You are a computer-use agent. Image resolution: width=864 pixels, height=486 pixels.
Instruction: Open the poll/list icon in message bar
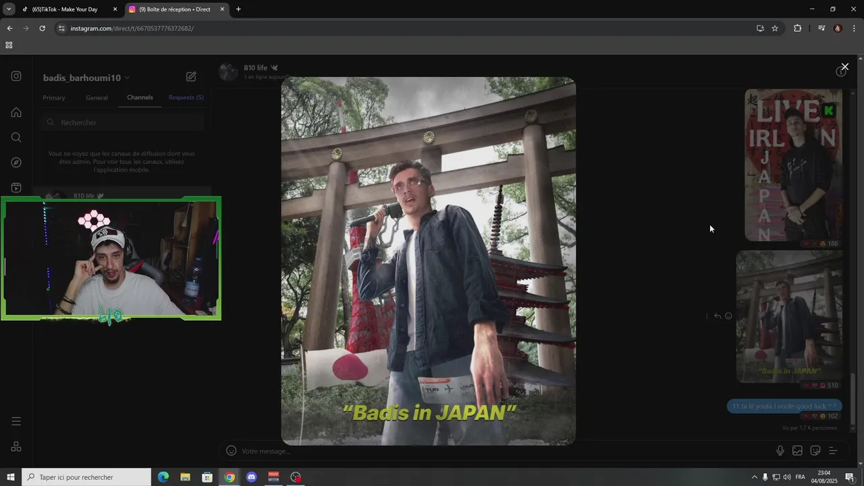pyautogui.click(x=833, y=451)
